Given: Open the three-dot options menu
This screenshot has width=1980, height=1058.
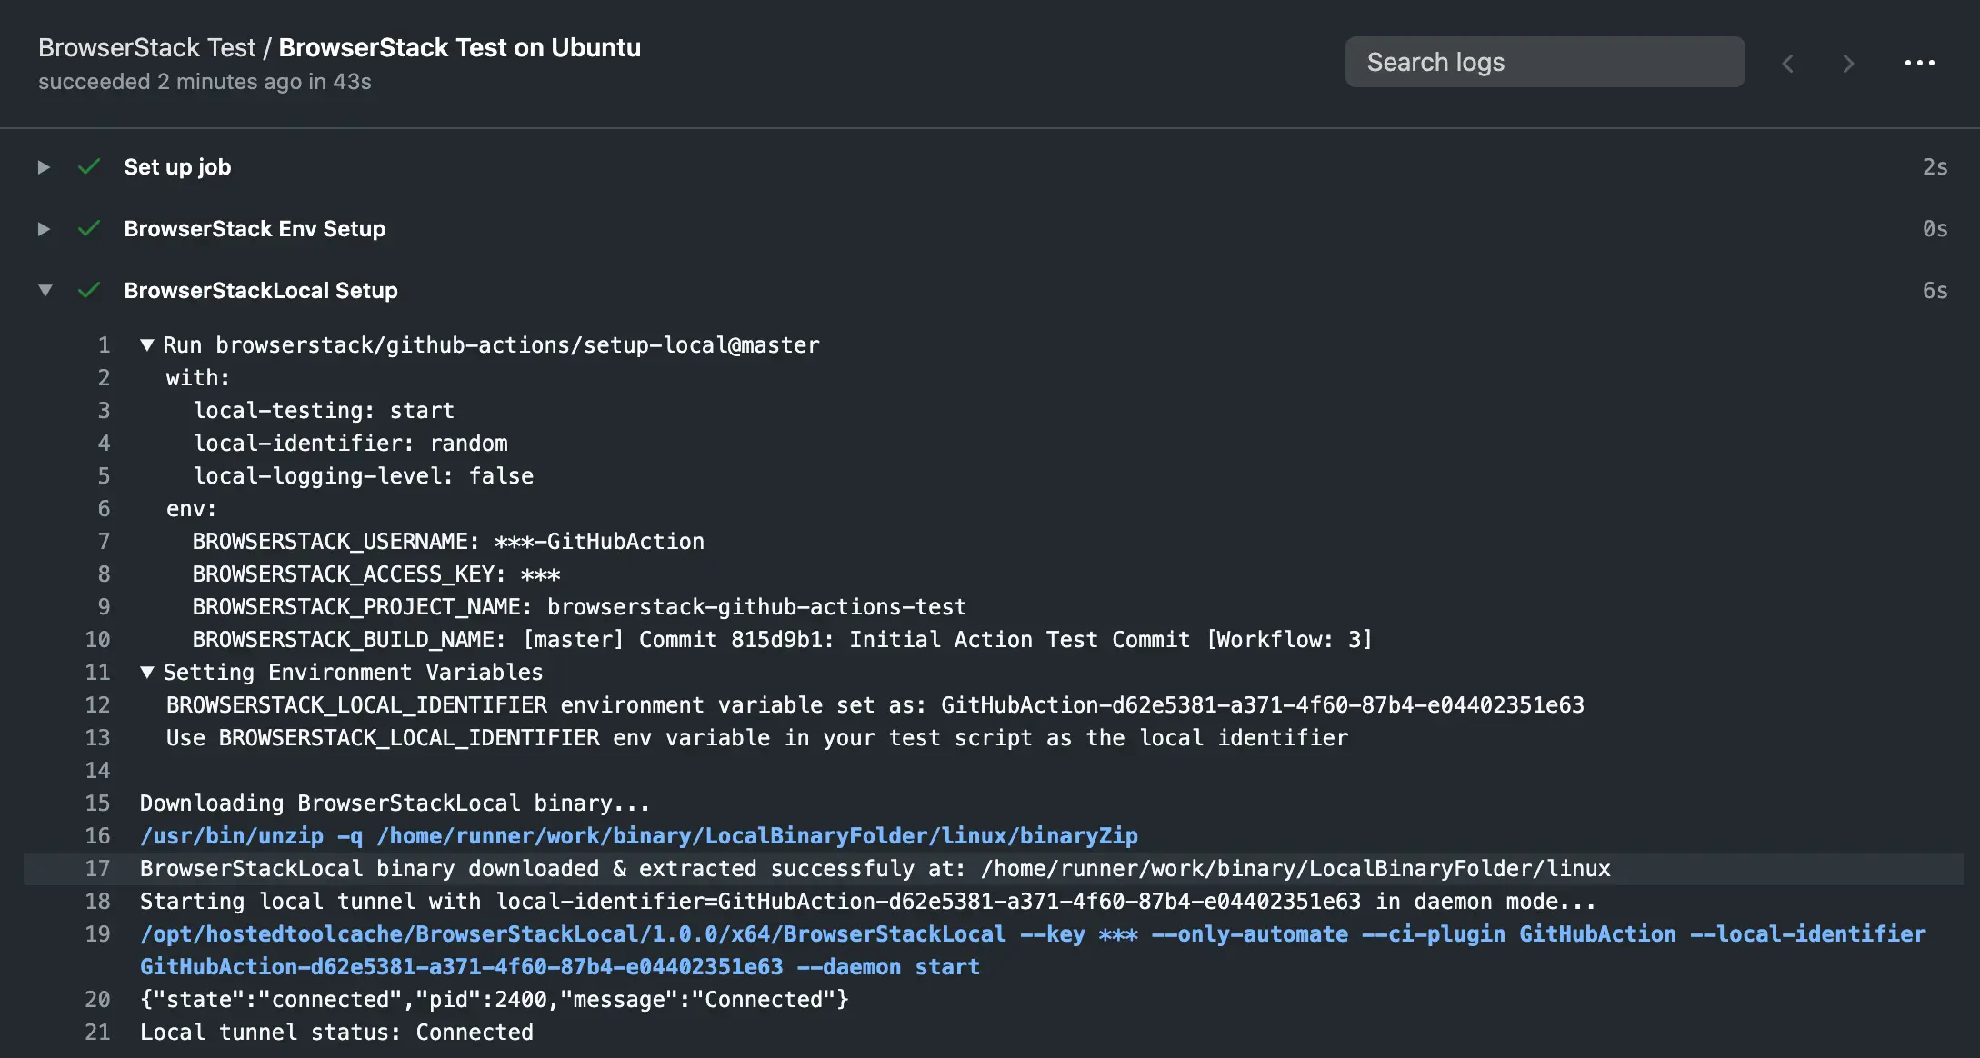Looking at the screenshot, I should [x=1919, y=63].
